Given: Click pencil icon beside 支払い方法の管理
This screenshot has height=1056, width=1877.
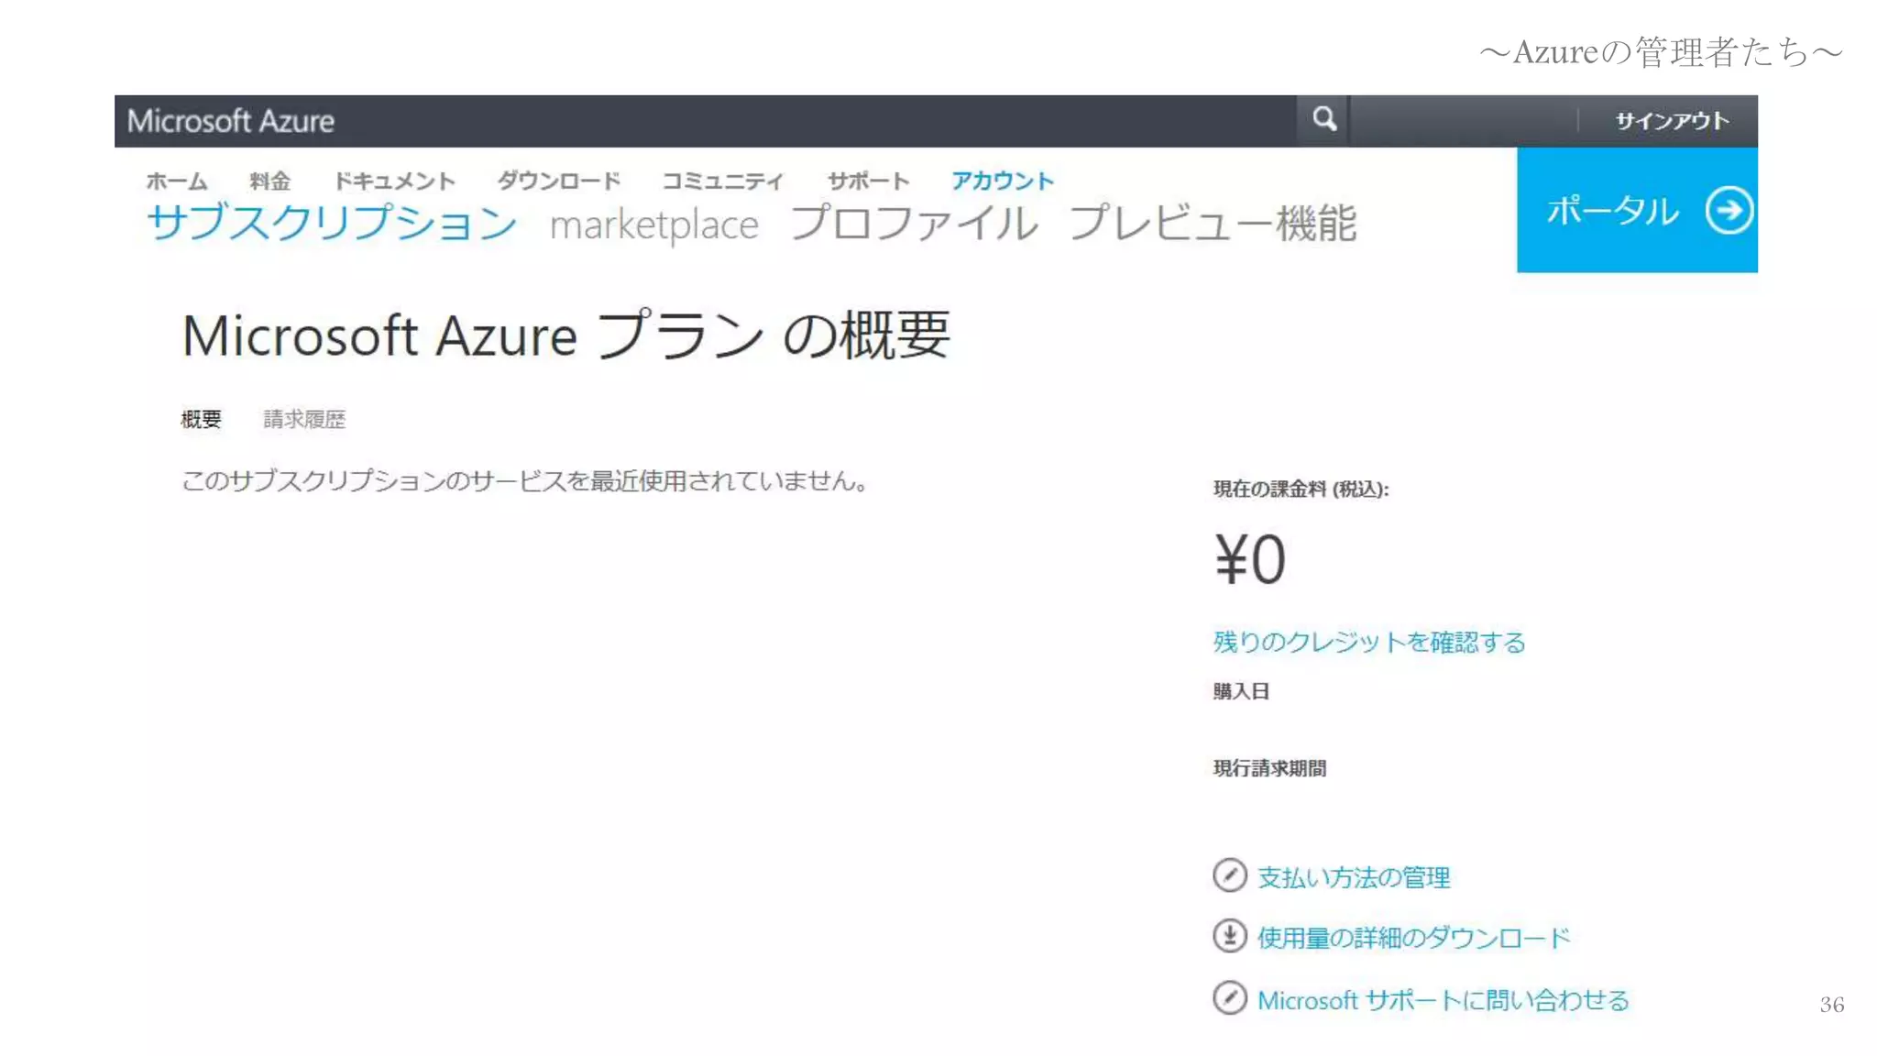Looking at the screenshot, I should 1229,875.
